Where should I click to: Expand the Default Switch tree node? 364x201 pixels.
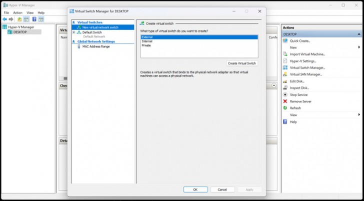point(74,32)
